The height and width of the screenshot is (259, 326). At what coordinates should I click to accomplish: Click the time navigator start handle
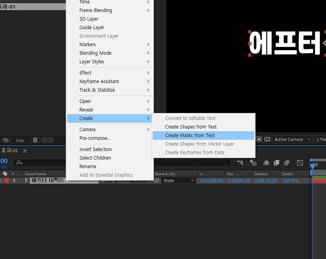click(x=311, y=160)
